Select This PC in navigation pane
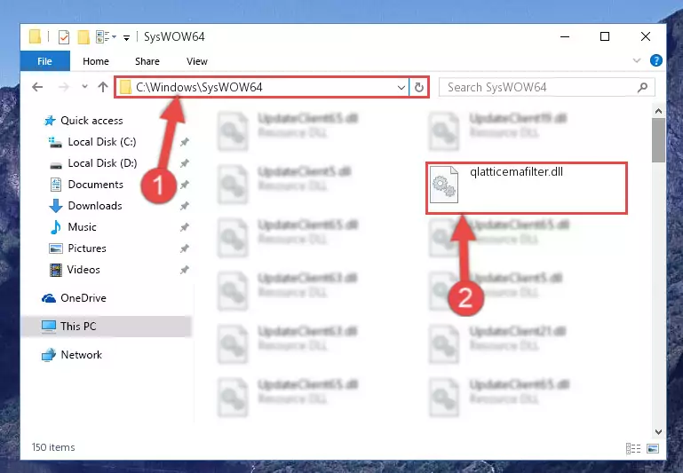Image resolution: width=683 pixels, height=473 pixels. point(106,327)
